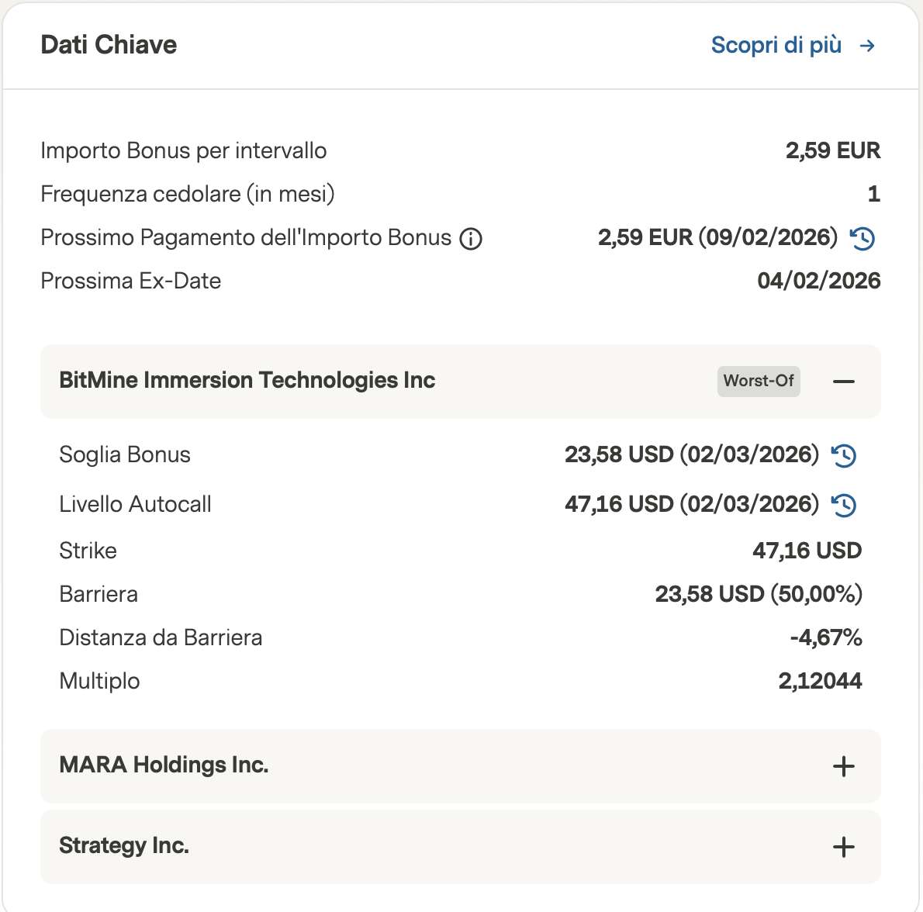The width and height of the screenshot is (923, 912).
Task: Select the MARA Holdings Inc. title text
Action: point(164,765)
